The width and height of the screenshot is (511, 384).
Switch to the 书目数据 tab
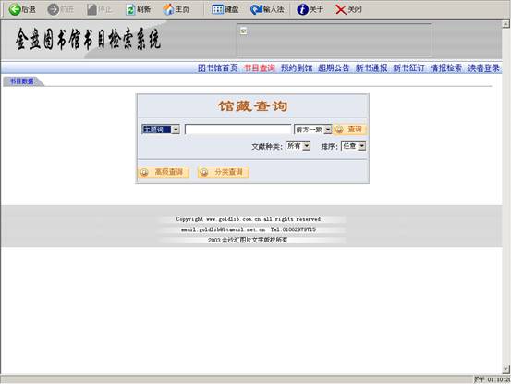pos(22,81)
